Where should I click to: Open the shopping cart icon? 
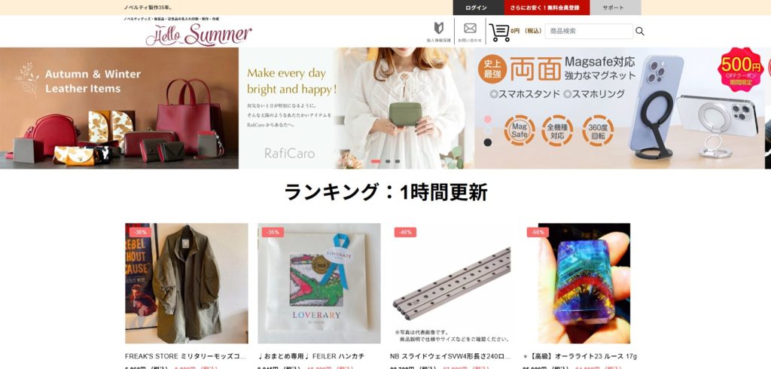point(500,32)
